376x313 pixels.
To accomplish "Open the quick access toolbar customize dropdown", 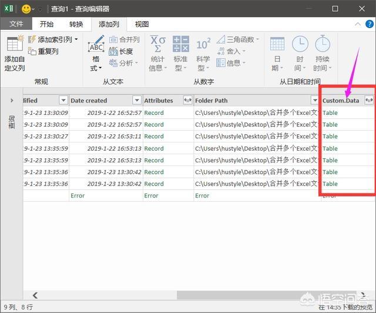I will (x=40, y=9).
